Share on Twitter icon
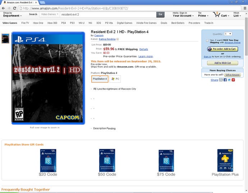248x193 pixels. 229,80
